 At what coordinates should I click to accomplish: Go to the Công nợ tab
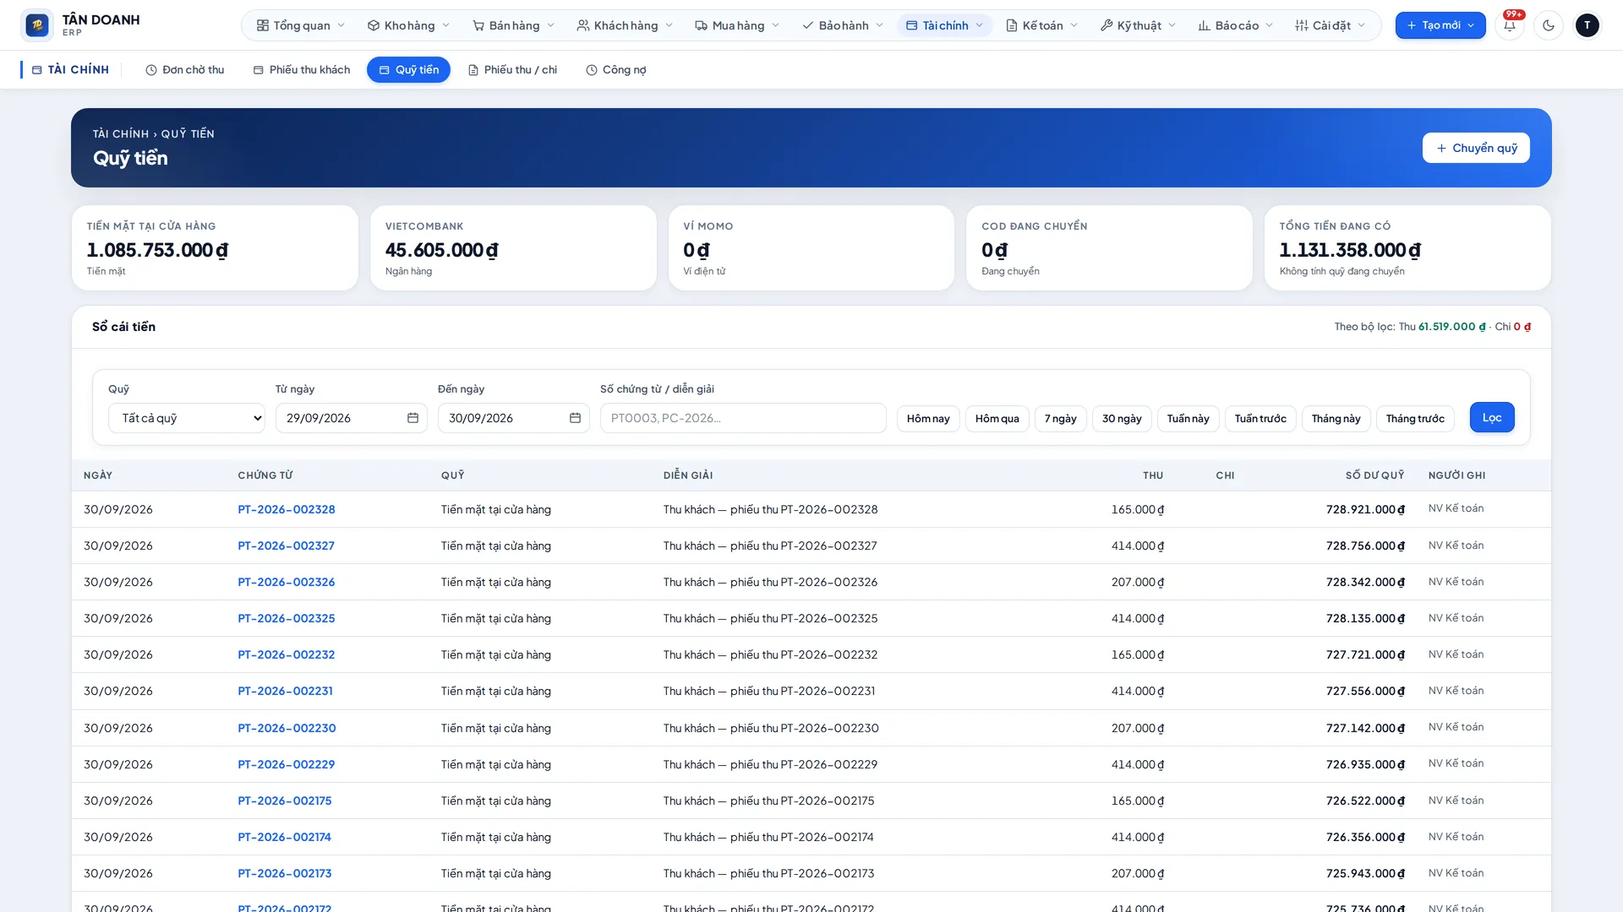click(x=615, y=70)
